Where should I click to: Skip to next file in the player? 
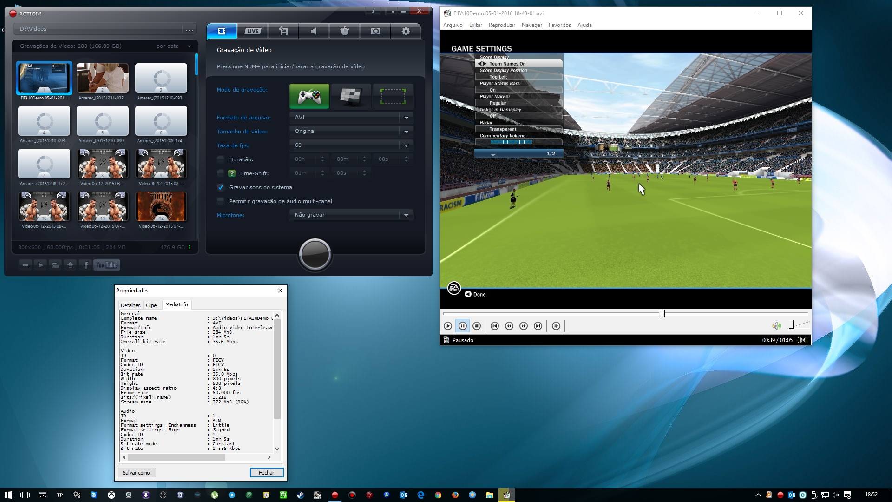point(538,326)
